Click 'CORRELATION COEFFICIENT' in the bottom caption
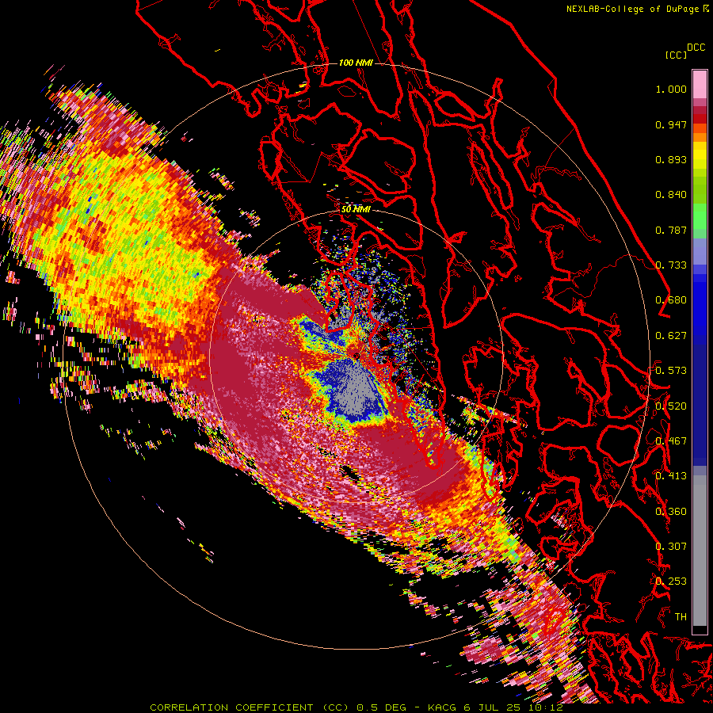The height and width of the screenshot is (713, 713). coord(231,707)
